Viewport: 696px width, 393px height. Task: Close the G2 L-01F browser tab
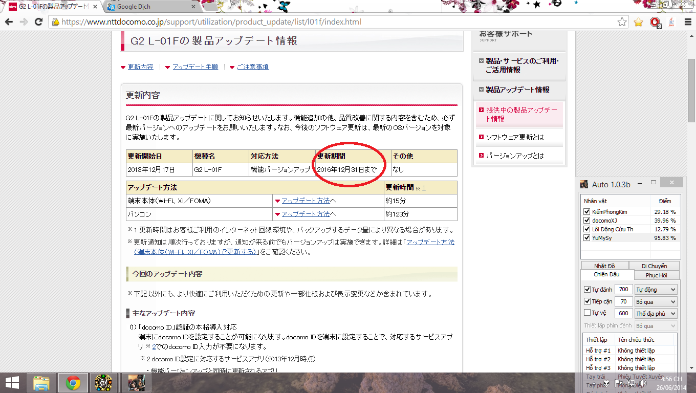(95, 7)
